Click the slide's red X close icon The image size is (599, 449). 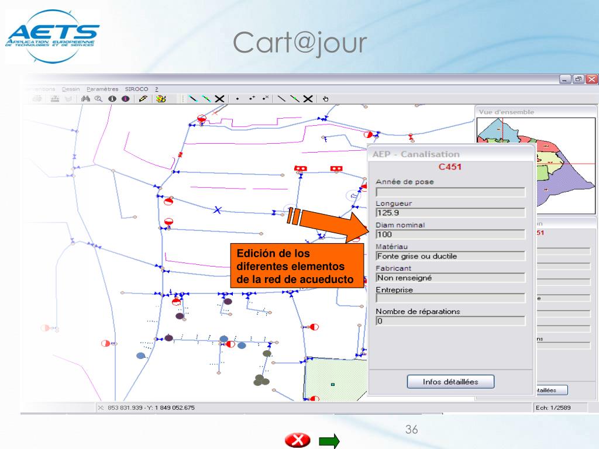click(297, 440)
